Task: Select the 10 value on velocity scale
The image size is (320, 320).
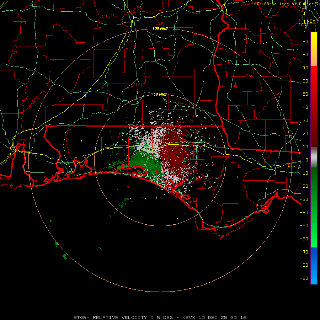Action: pos(305,147)
